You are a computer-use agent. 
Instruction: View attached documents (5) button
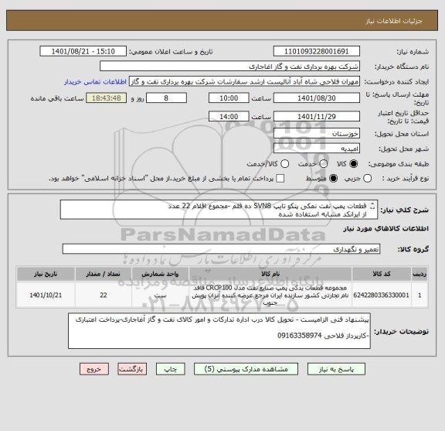[x=246, y=369]
